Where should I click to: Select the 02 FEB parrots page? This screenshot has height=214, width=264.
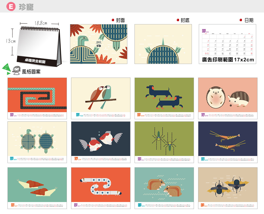101,98
